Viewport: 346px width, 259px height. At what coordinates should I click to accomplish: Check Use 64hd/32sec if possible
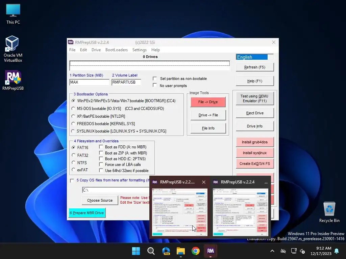pyautogui.click(x=101, y=170)
